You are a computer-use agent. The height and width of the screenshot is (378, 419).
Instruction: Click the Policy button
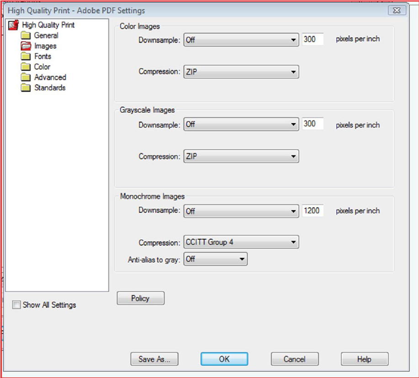click(x=140, y=298)
